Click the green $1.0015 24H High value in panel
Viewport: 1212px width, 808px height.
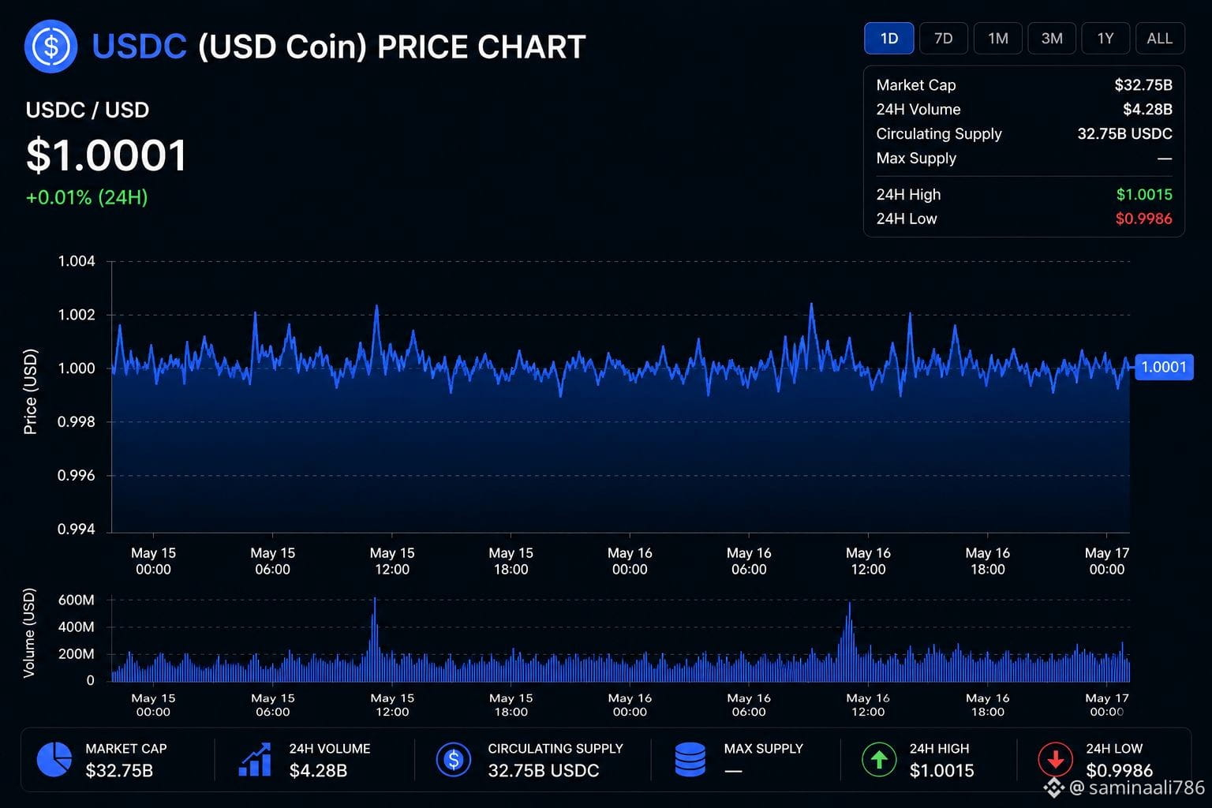pos(1144,195)
